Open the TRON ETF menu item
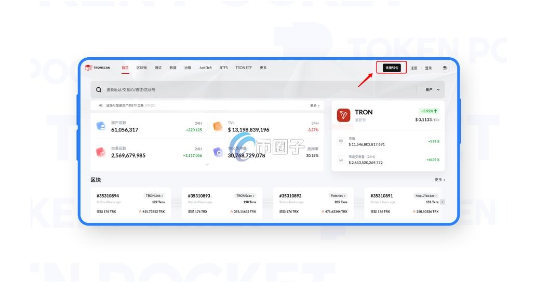The width and height of the screenshot is (536, 294). pyautogui.click(x=244, y=68)
